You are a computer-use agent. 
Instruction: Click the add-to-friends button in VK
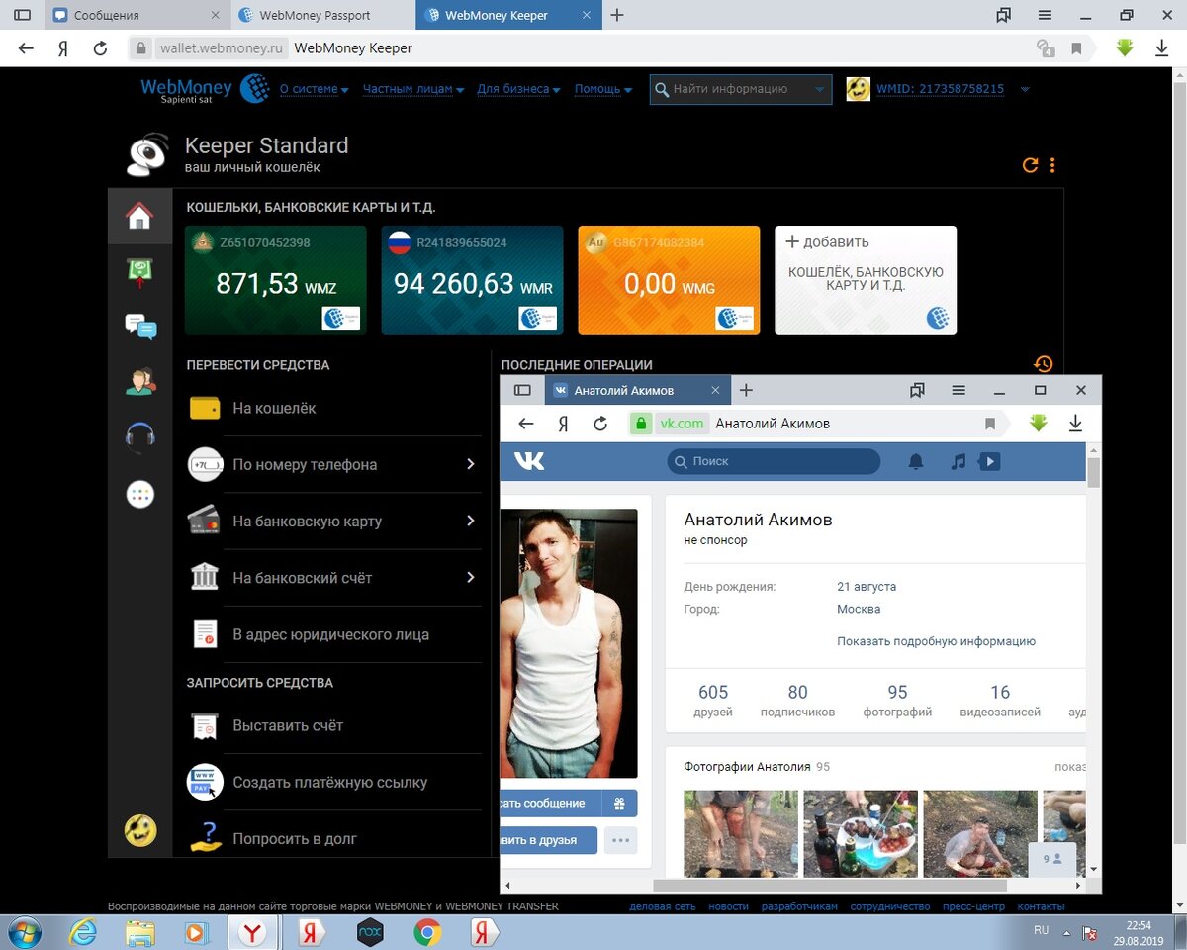(x=549, y=840)
